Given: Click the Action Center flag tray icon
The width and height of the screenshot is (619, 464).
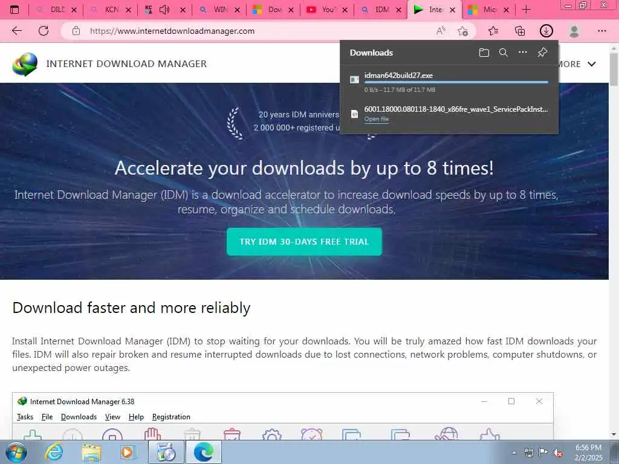Looking at the screenshot, I should click(x=543, y=453).
